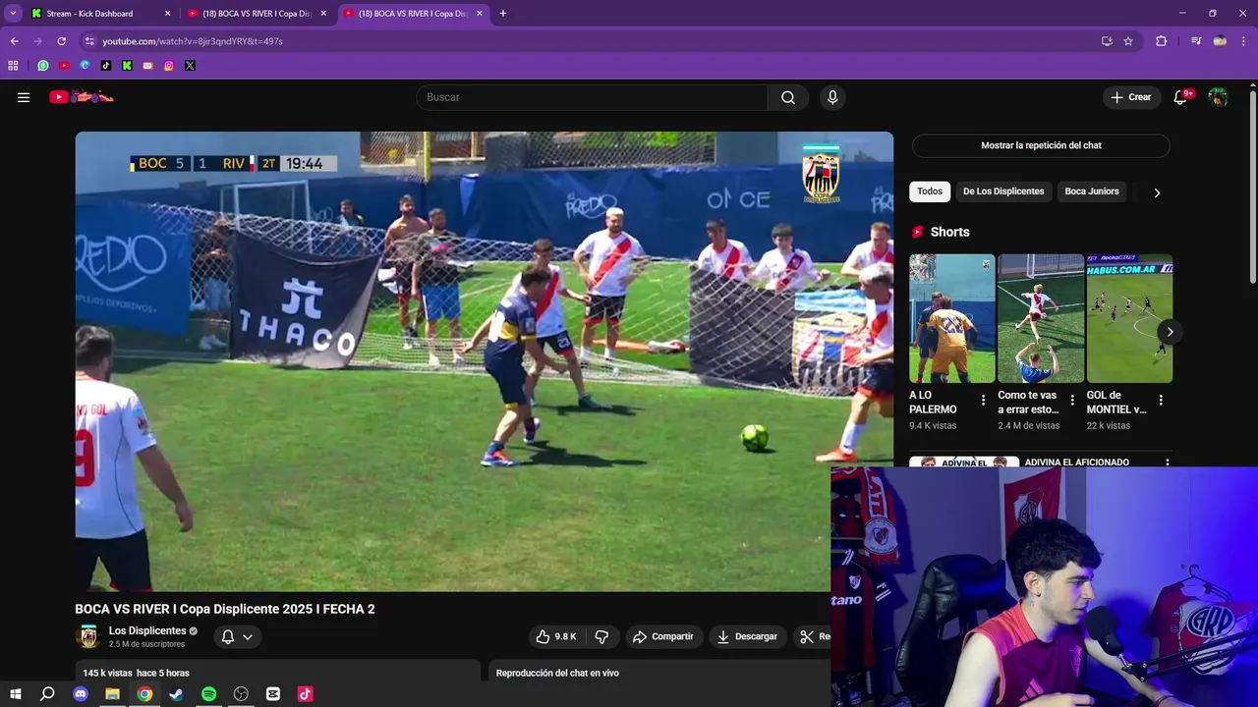Open the YouTube bookmark in bookmarks bar
This screenshot has width=1258, height=707.
pyautogui.click(x=64, y=66)
